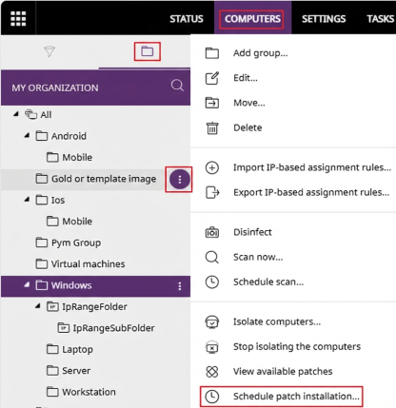Collapse the Android group arrow
The width and height of the screenshot is (396, 408).
click(27, 135)
